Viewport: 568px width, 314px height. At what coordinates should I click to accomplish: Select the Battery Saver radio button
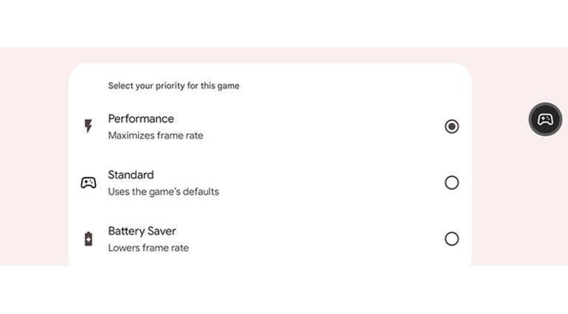coord(451,239)
